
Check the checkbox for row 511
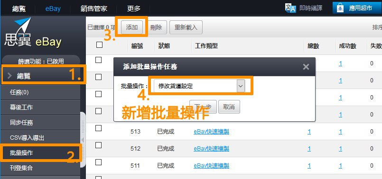click(x=98, y=162)
